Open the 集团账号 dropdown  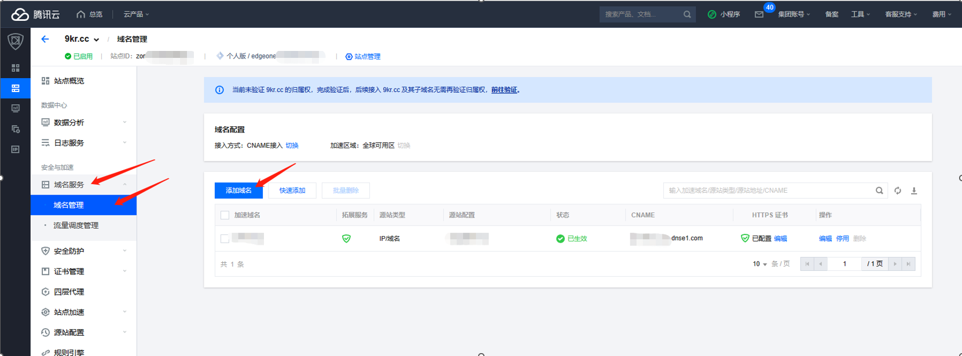click(794, 14)
